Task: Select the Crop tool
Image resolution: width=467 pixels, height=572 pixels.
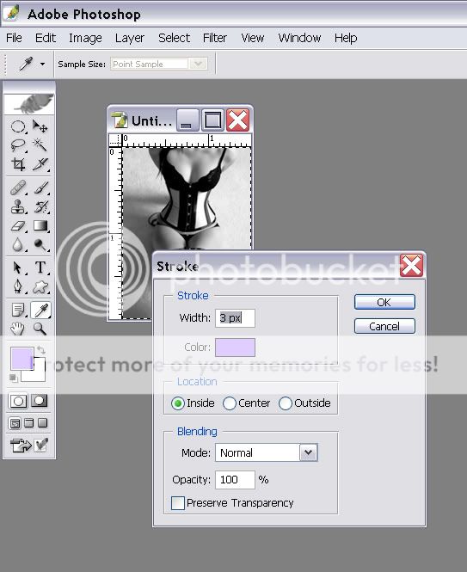Action: (18, 164)
